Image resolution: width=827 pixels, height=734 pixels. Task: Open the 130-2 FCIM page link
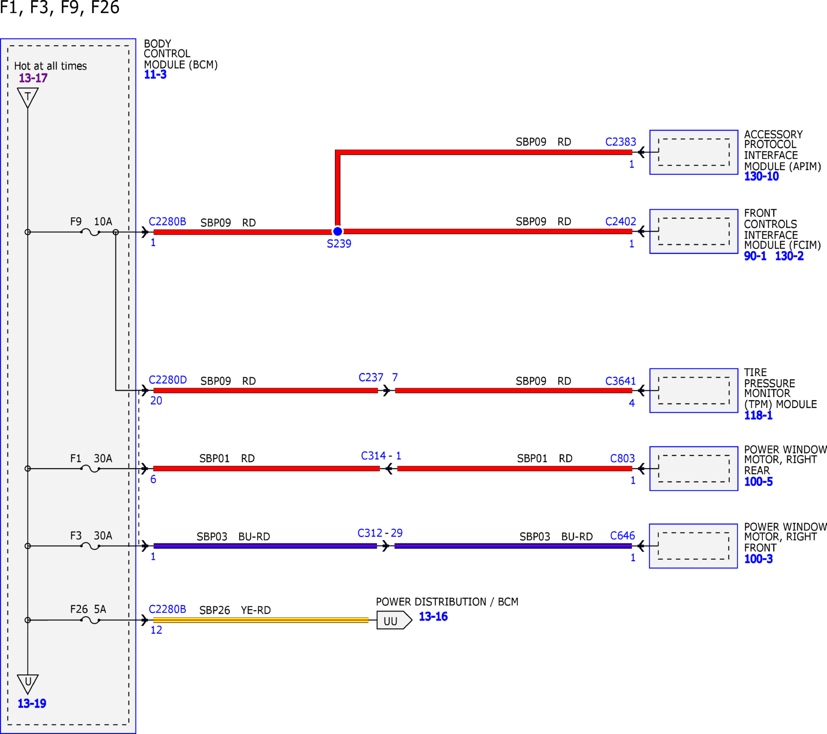click(789, 256)
